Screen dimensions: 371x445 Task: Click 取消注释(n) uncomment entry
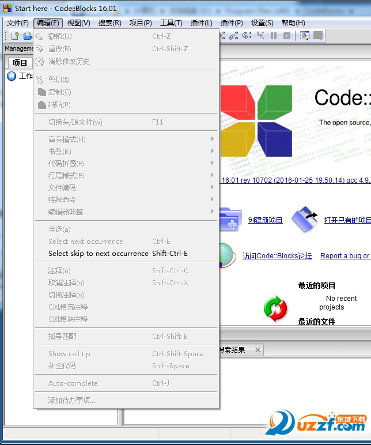click(126, 282)
